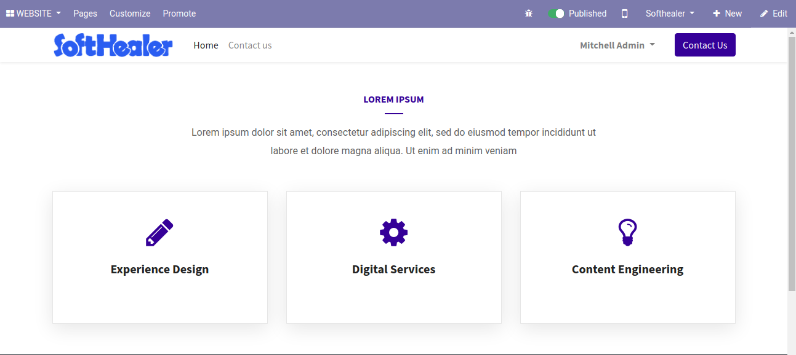Viewport: 796px width, 355px height.
Task: Toggle the Published switch
Action: click(x=556, y=14)
